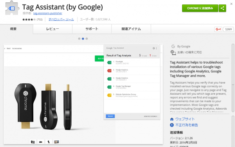
Task: Select the first carousel dot
Action: [x=79, y=39]
